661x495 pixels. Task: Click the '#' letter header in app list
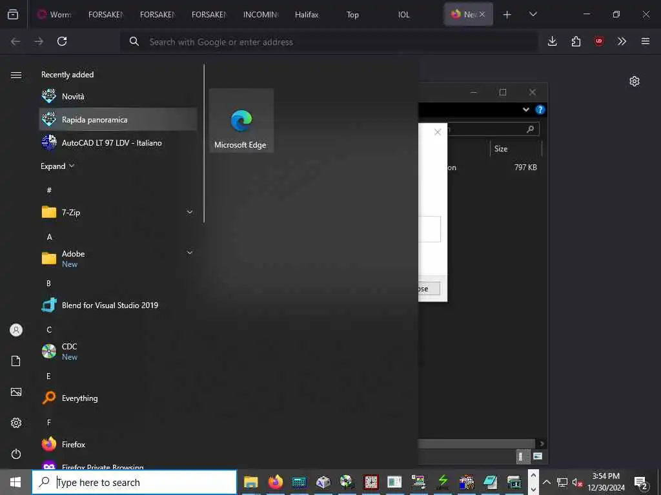(x=49, y=190)
